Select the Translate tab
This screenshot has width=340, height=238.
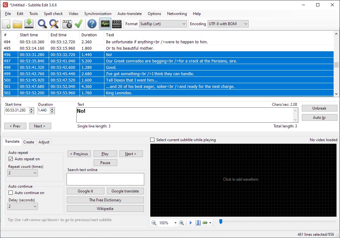pos(12,141)
